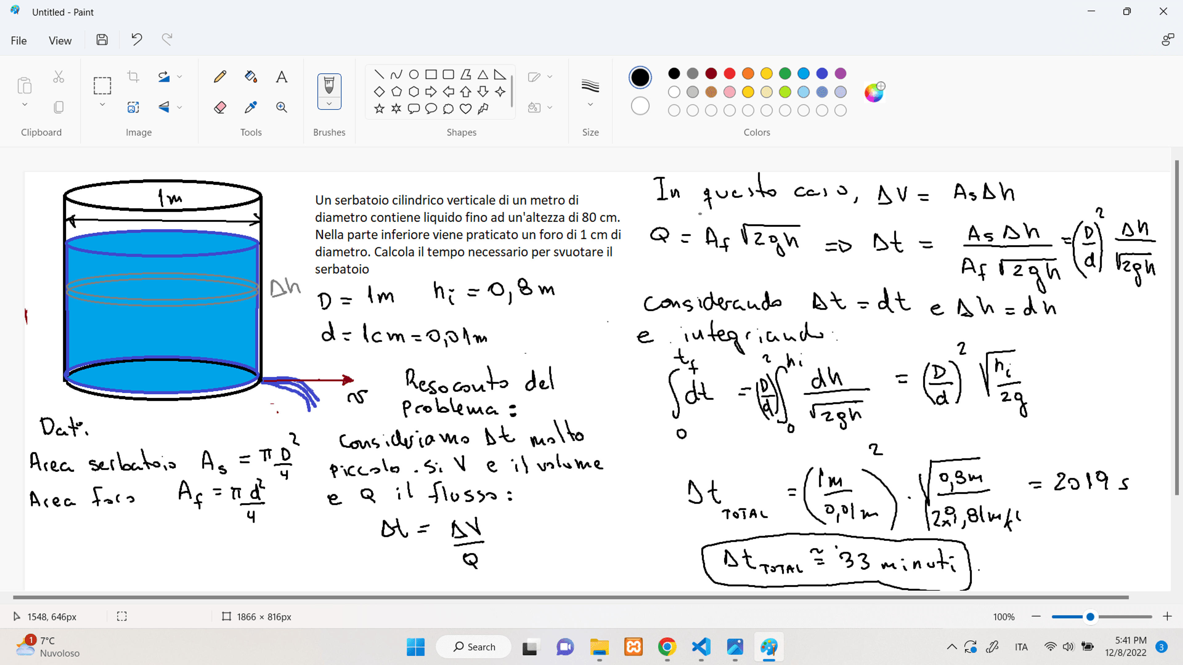The image size is (1183, 665).
Task: Show hidden system tray icons
Action: pyautogui.click(x=952, y=647)
